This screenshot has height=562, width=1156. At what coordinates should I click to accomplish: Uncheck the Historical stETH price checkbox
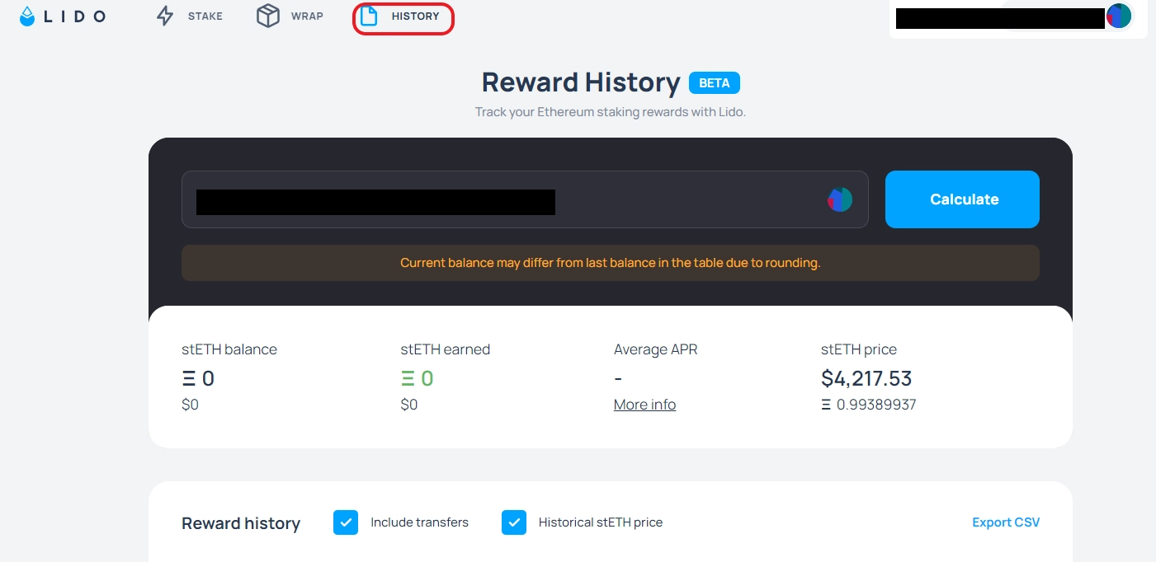tap(514, 522)
